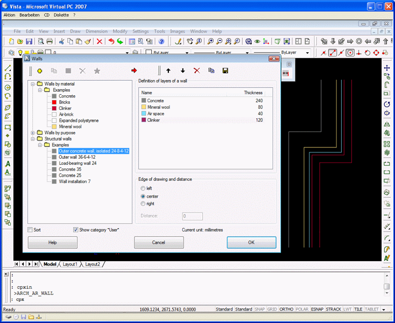Click the red delete X in main toolbar

100,41
